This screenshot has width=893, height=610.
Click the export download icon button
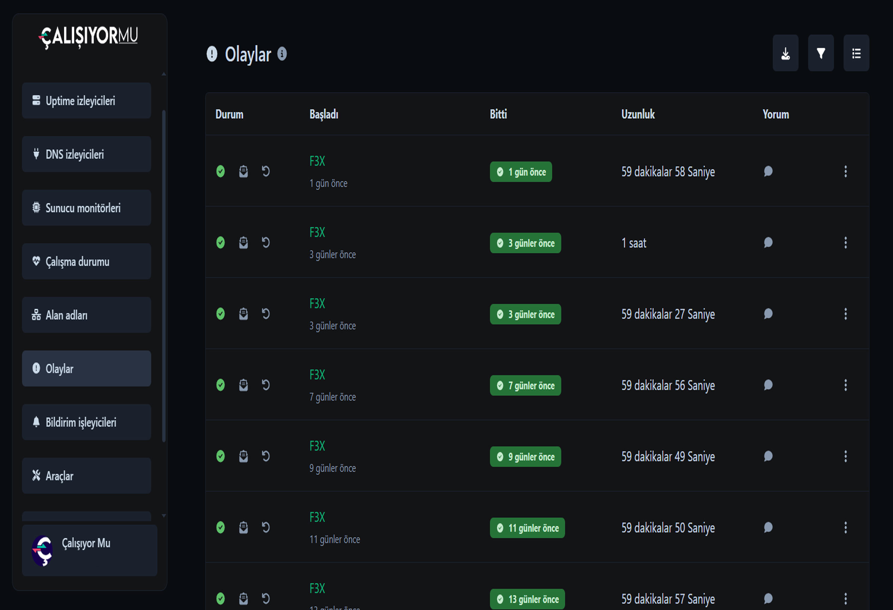coord(785,53)
